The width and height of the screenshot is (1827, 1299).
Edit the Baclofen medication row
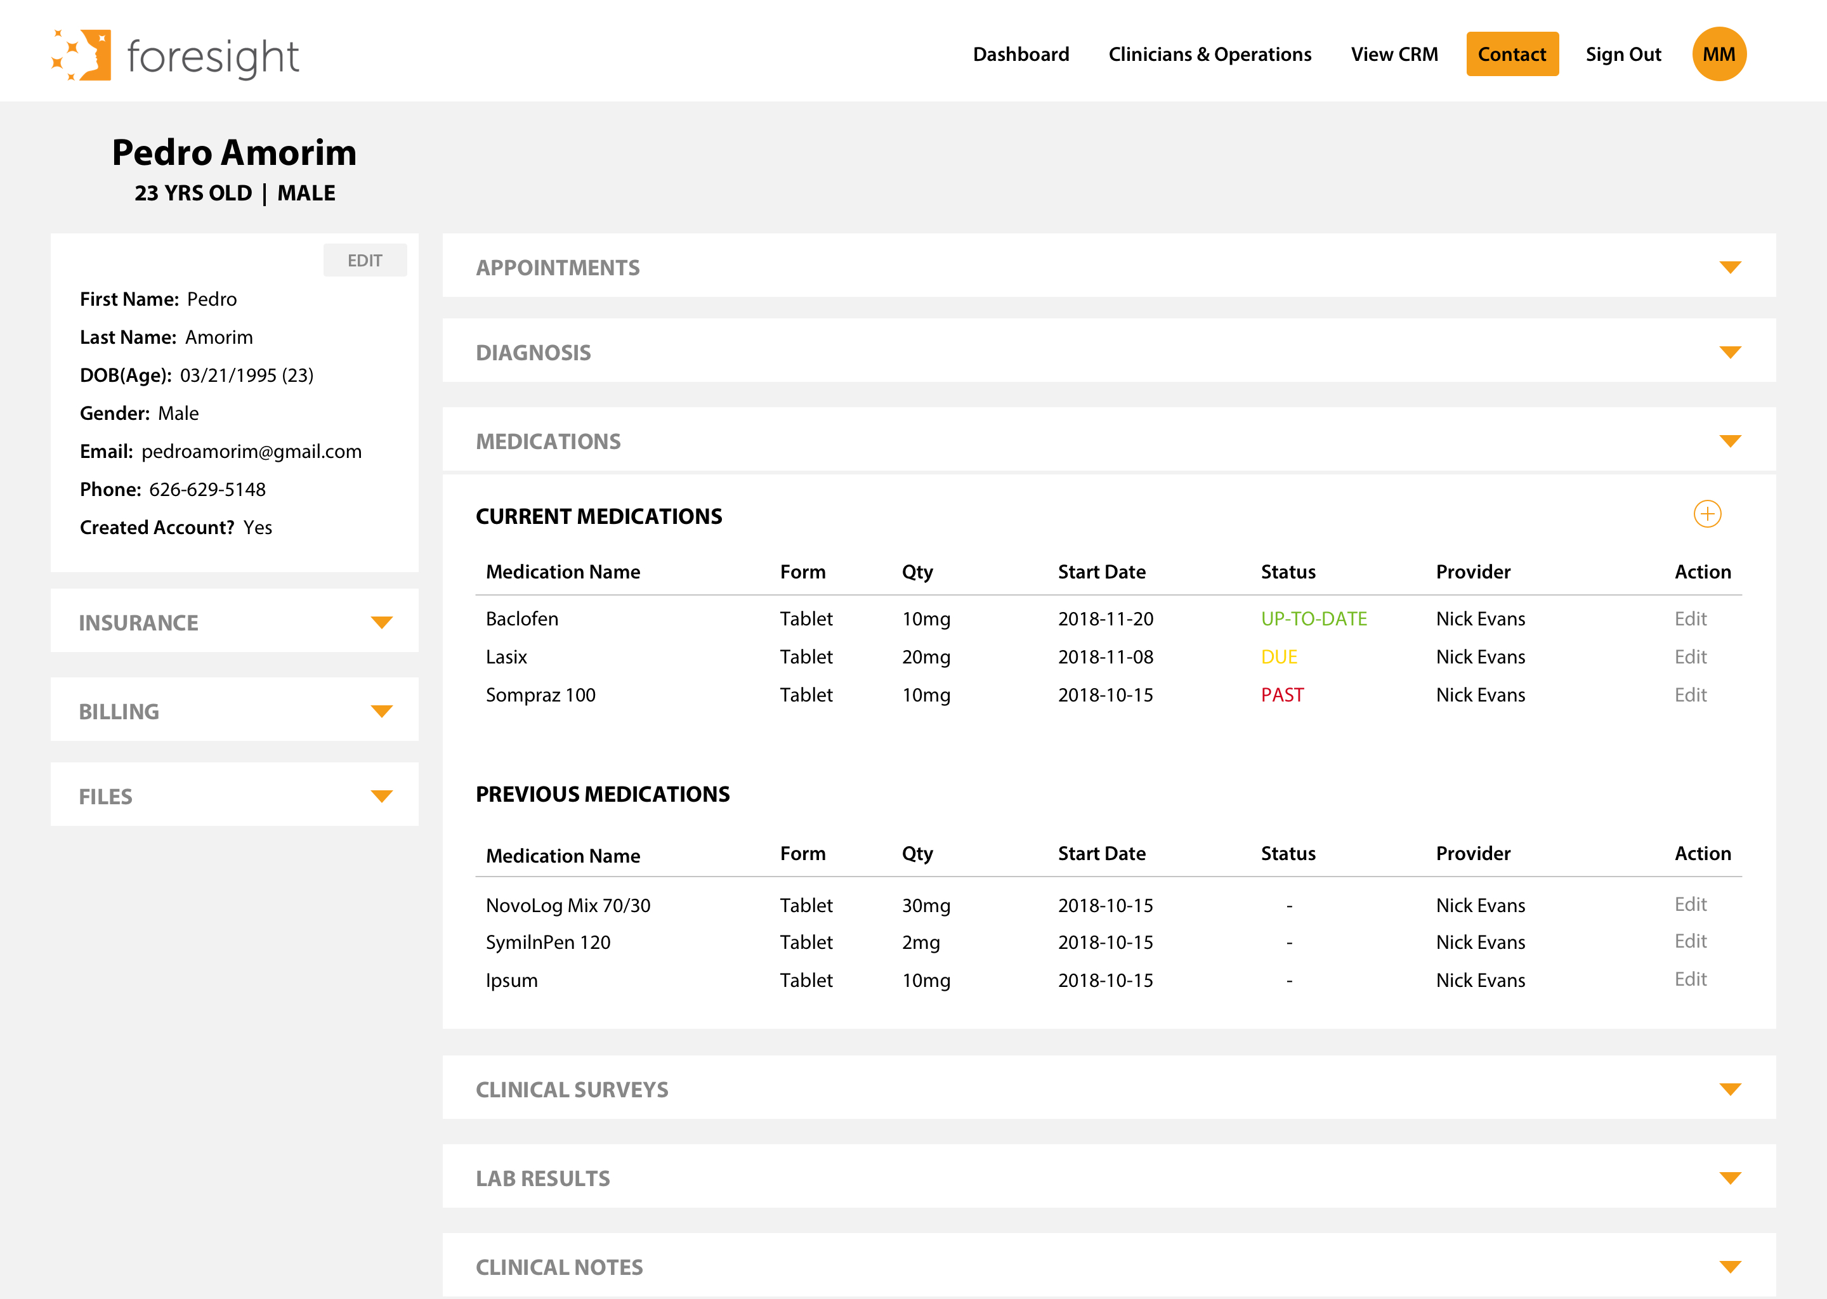point(1689,618)
